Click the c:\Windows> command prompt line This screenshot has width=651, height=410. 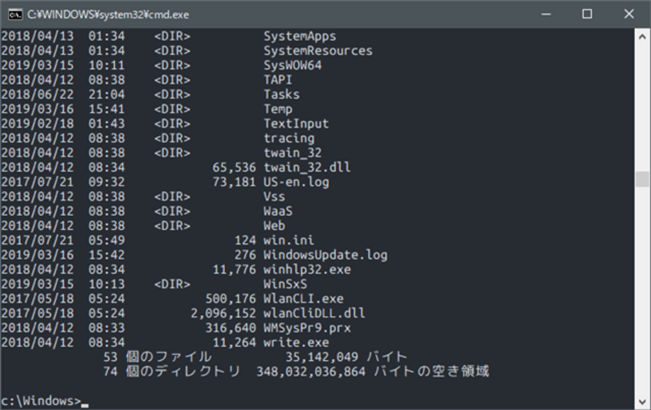click(x=41, y=401)
